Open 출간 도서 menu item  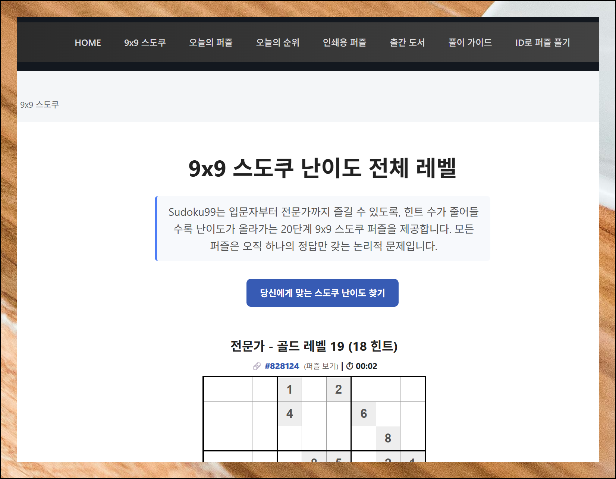point(407,42)
